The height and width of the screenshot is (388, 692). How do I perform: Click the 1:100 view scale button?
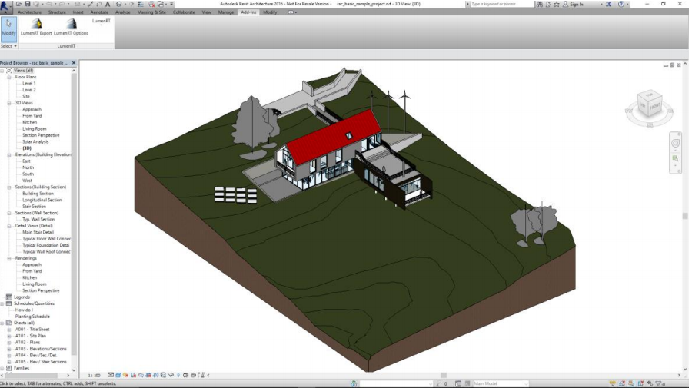coord(94,376)
